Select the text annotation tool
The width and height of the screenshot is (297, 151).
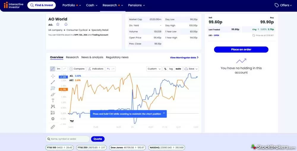[x=53, y=100]
